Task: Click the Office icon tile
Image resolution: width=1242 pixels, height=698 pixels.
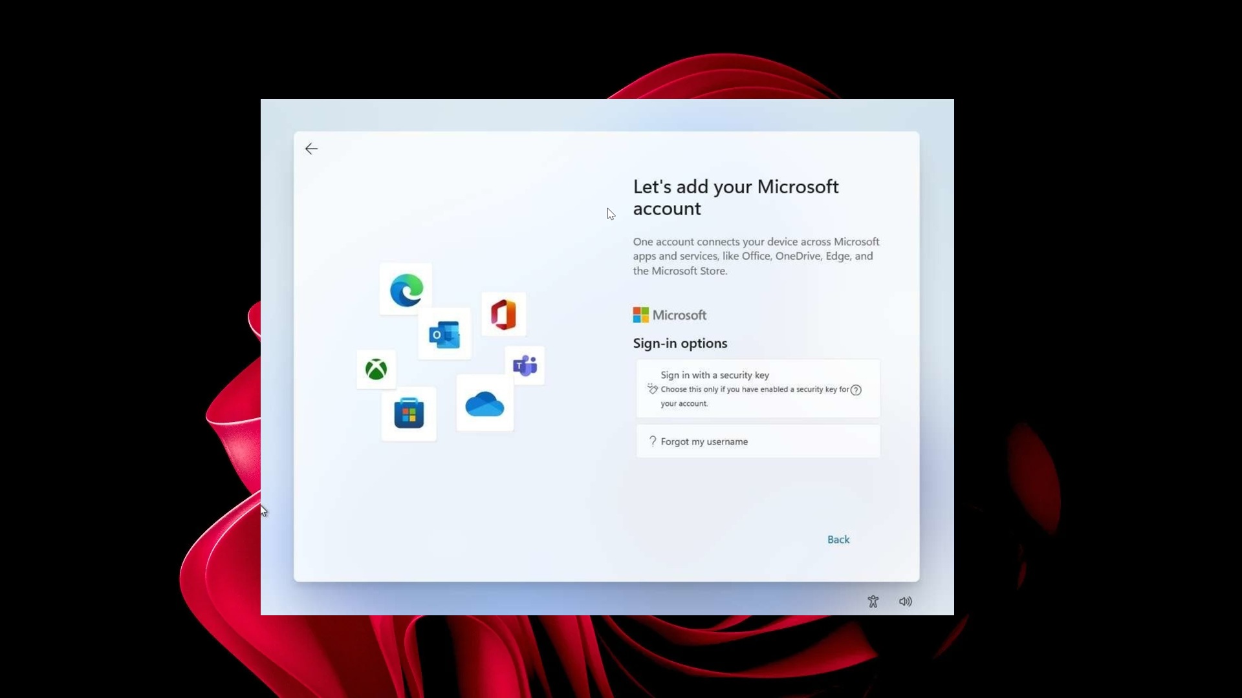Action: click(x=503, y=314)
